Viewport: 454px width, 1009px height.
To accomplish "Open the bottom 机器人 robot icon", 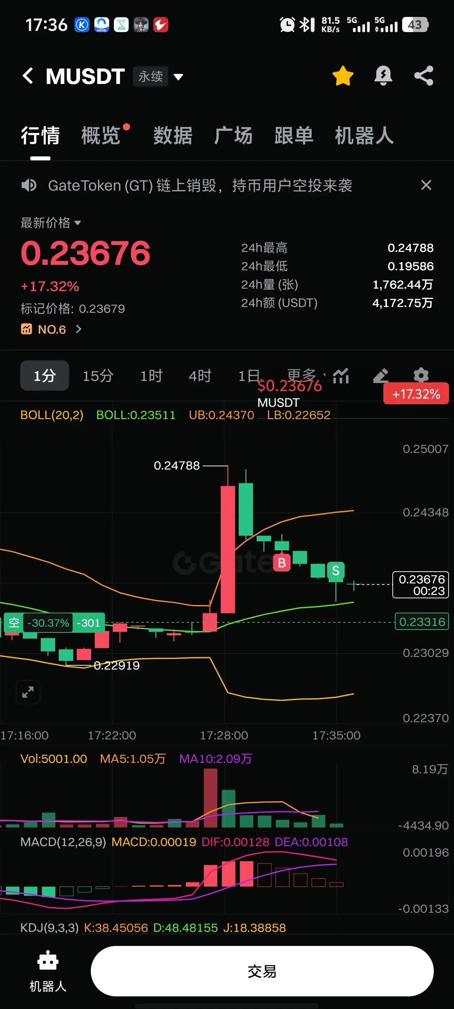I will (x=48, y=972).
